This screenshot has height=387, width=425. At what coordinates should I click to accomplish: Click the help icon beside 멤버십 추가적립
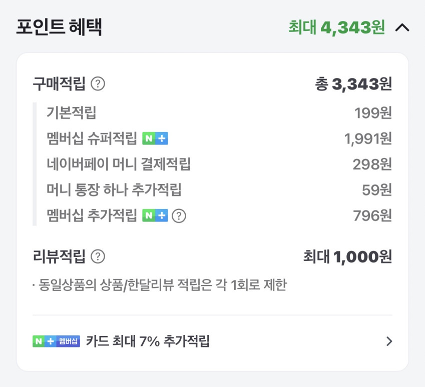pos(179,216)
